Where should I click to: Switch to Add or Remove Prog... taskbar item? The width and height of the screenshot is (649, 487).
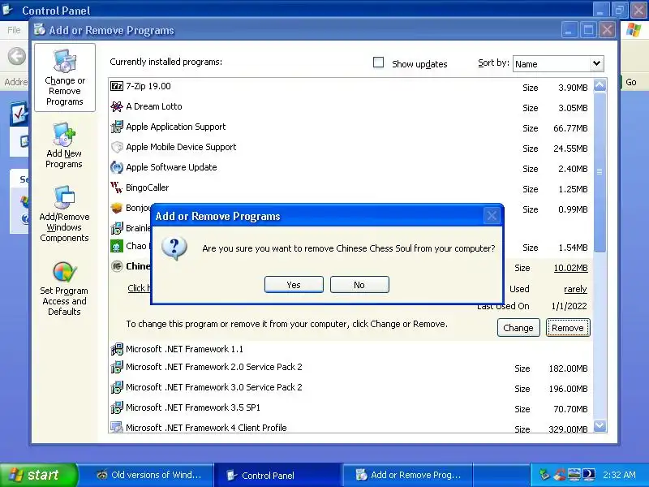tap(408, 475)
